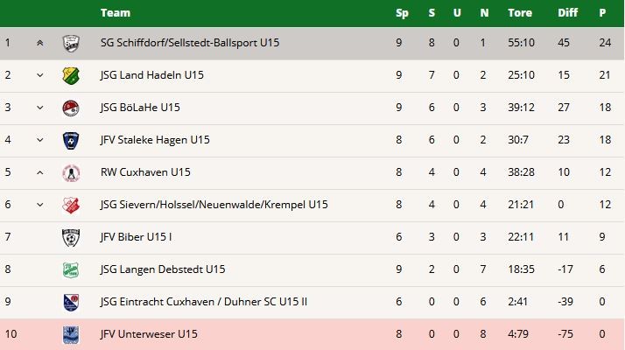Screen dimensions: 625x350
Task: Click the down chevron for JFV Staleke Hagen
Action: coord(40,140)
